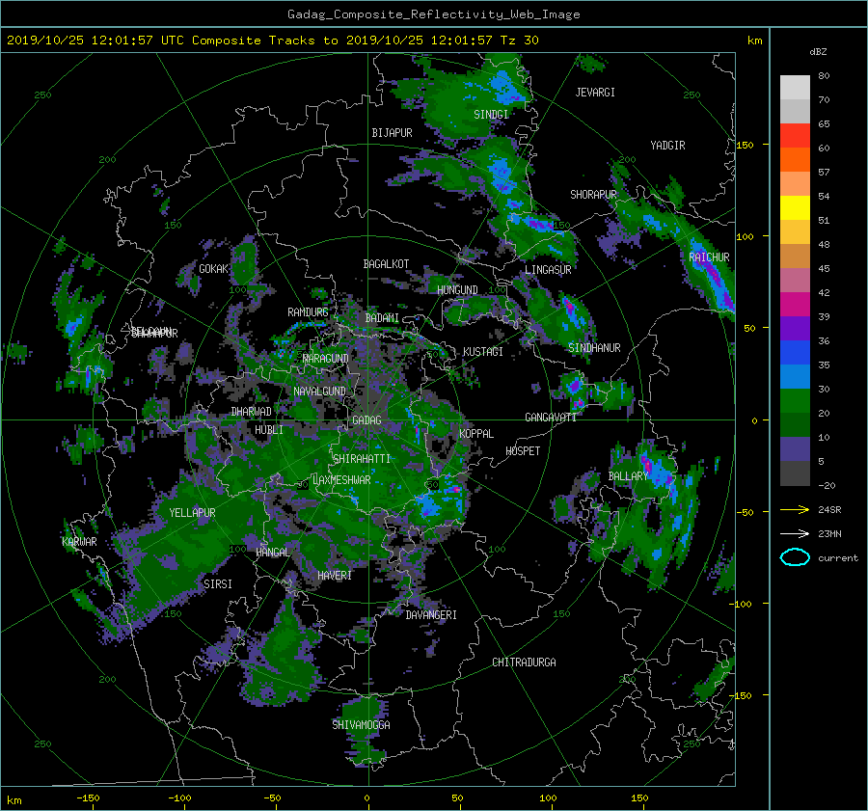The height and width of the screenshot is (811, 868).
Task: Click the orange 57 dBZ color swatch
Action: tap(795, 159)
